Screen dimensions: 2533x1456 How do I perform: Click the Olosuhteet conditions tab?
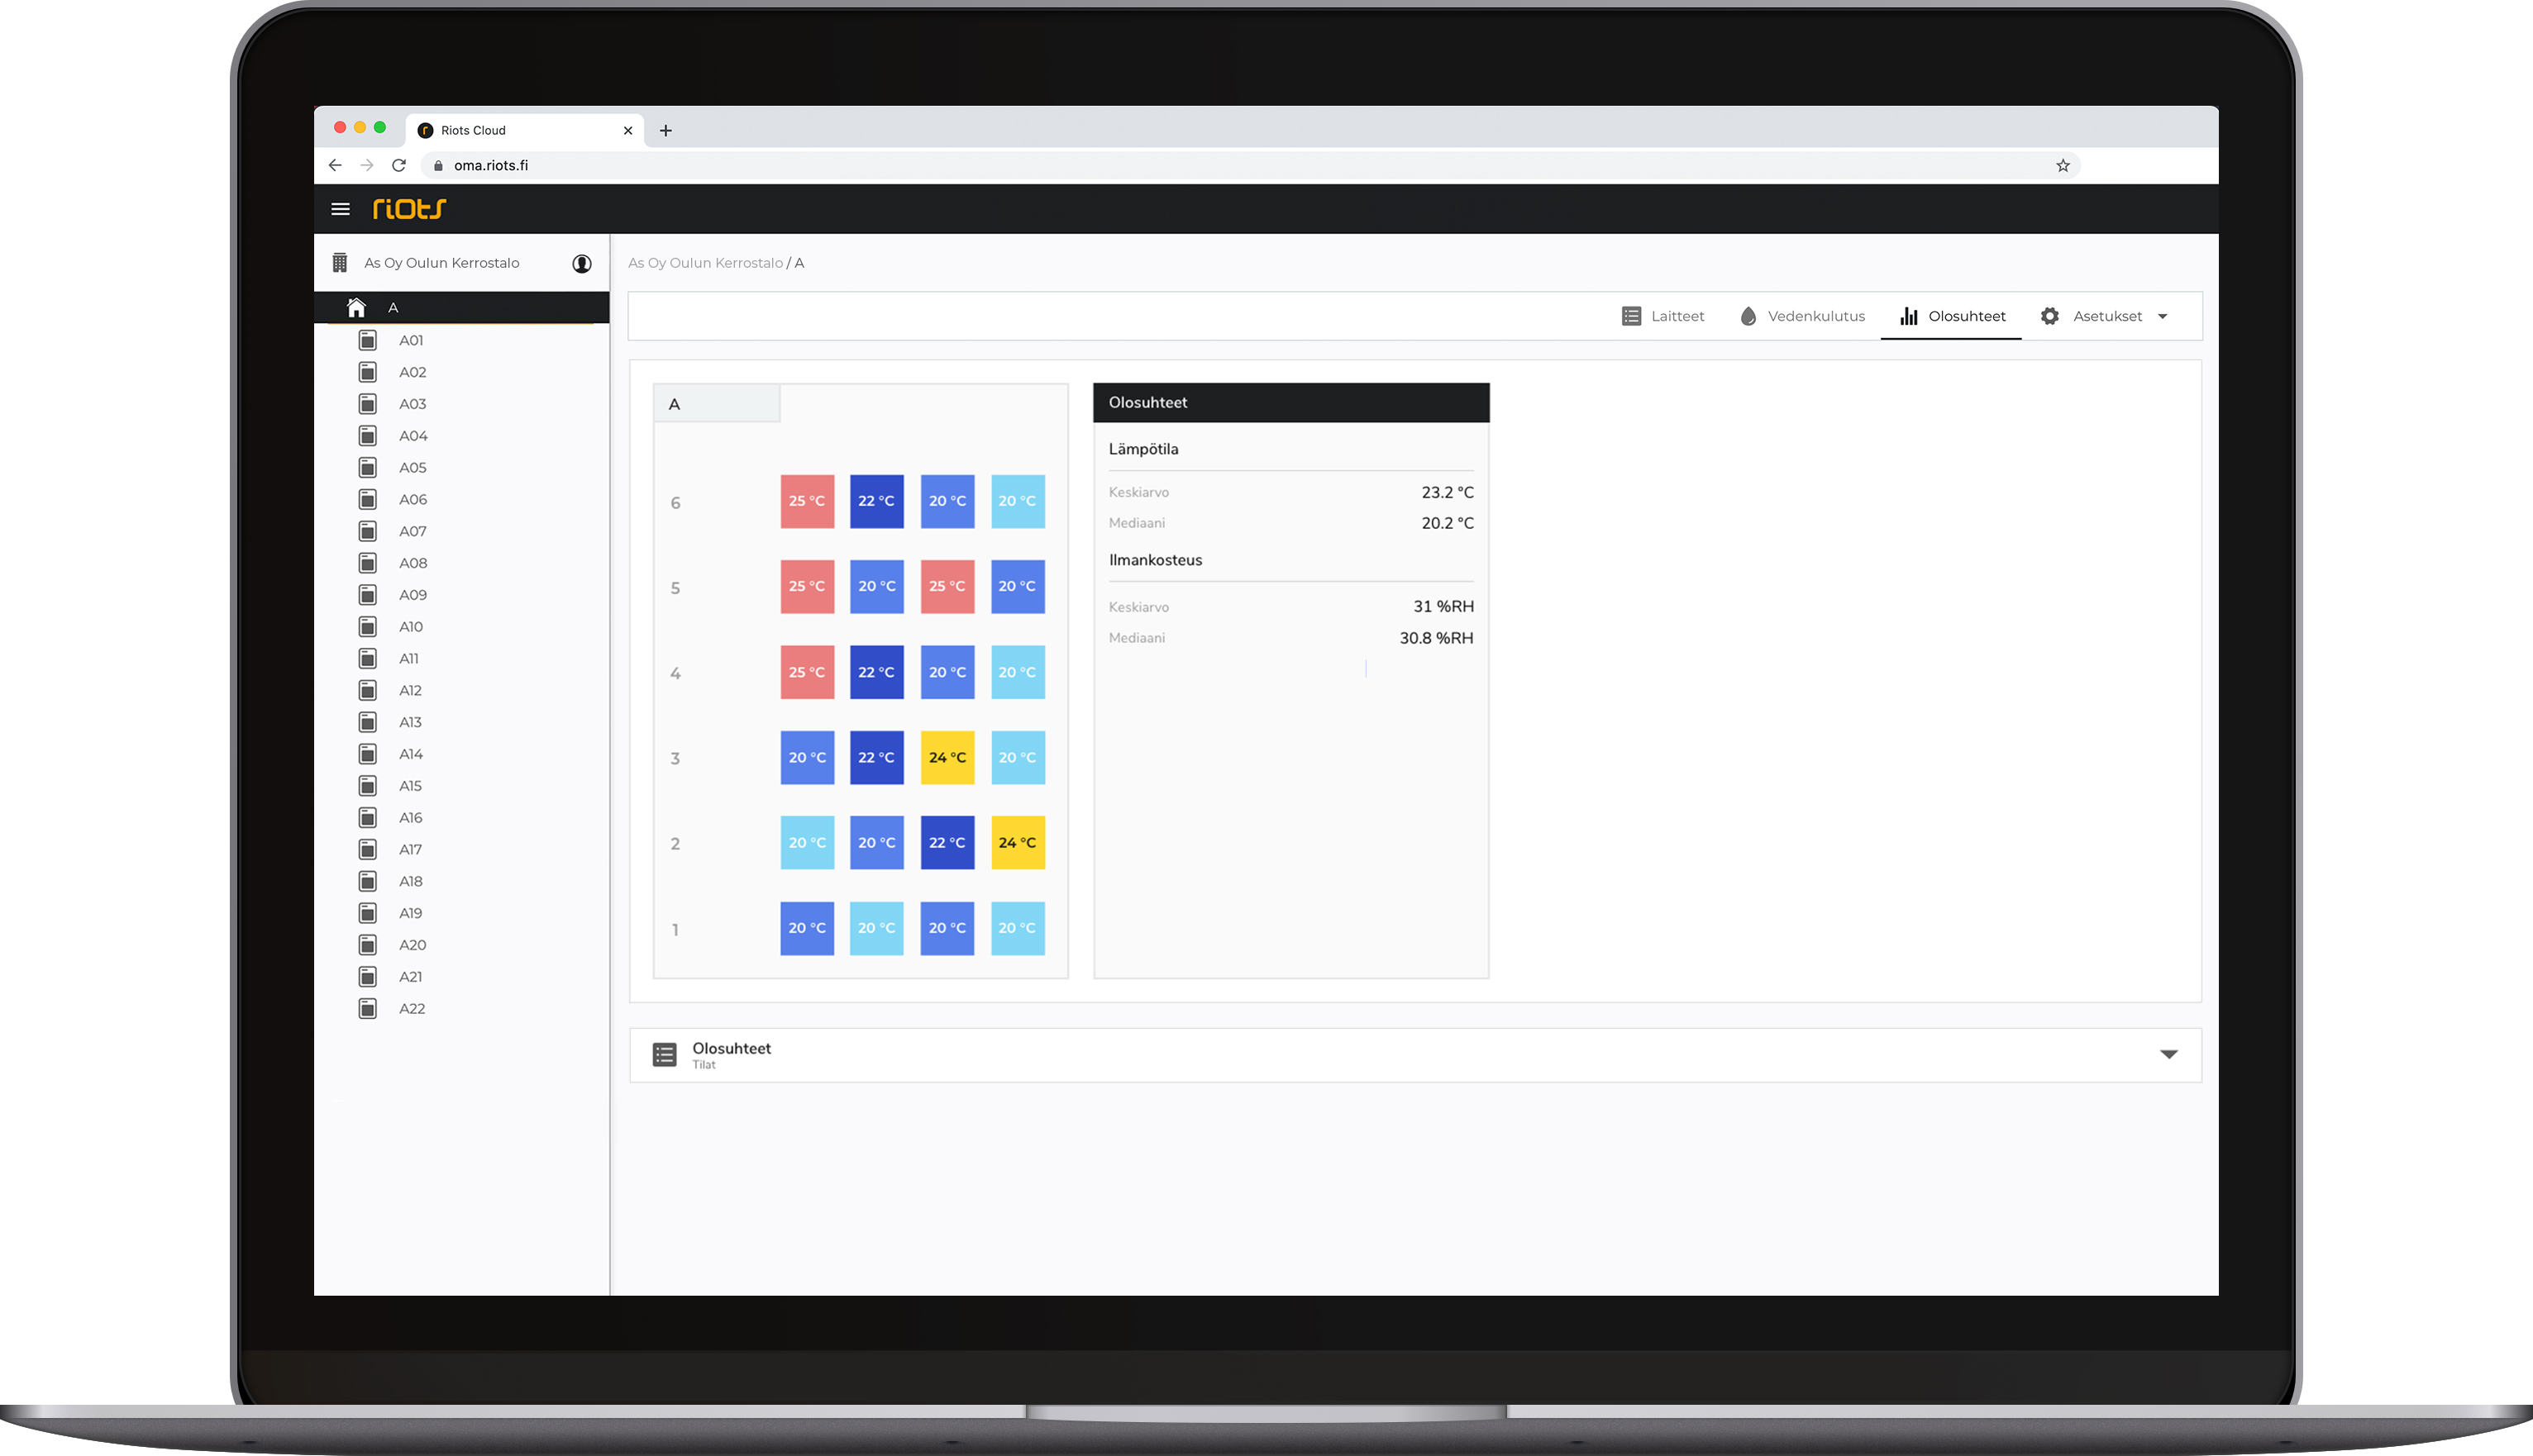point(1950,315)
